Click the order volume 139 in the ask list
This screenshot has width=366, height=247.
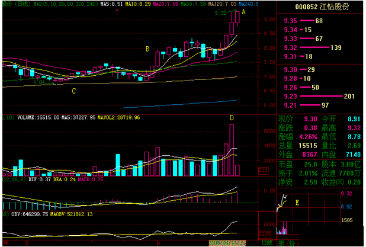tap(336, 47)
